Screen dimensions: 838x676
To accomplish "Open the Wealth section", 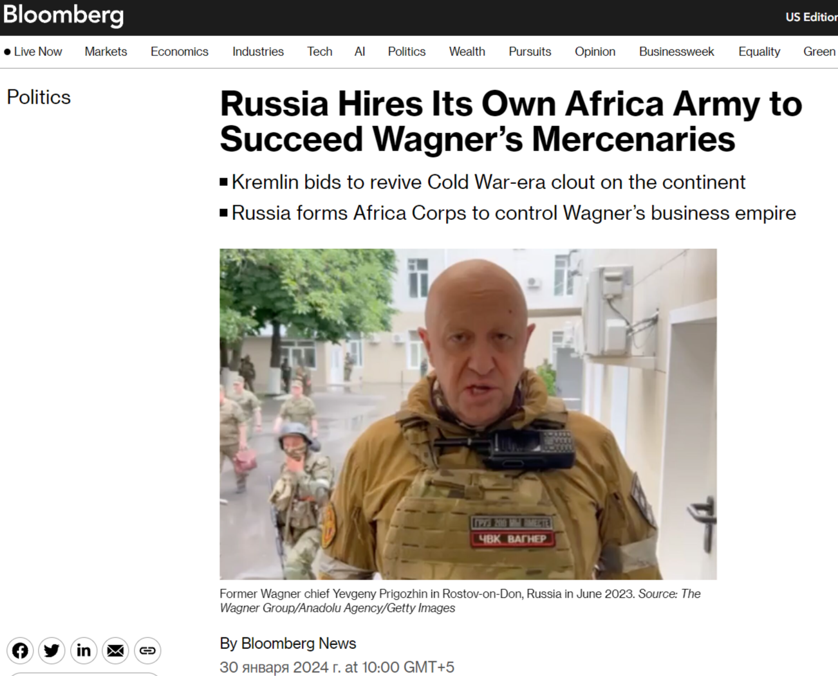I will 467,51.
